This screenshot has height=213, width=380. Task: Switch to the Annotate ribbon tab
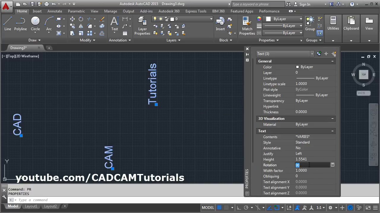55,11
